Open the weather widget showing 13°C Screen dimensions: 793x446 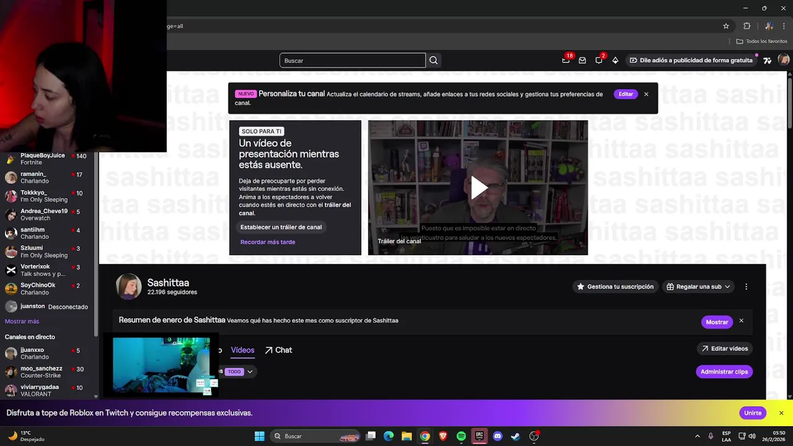click(25, 436)
